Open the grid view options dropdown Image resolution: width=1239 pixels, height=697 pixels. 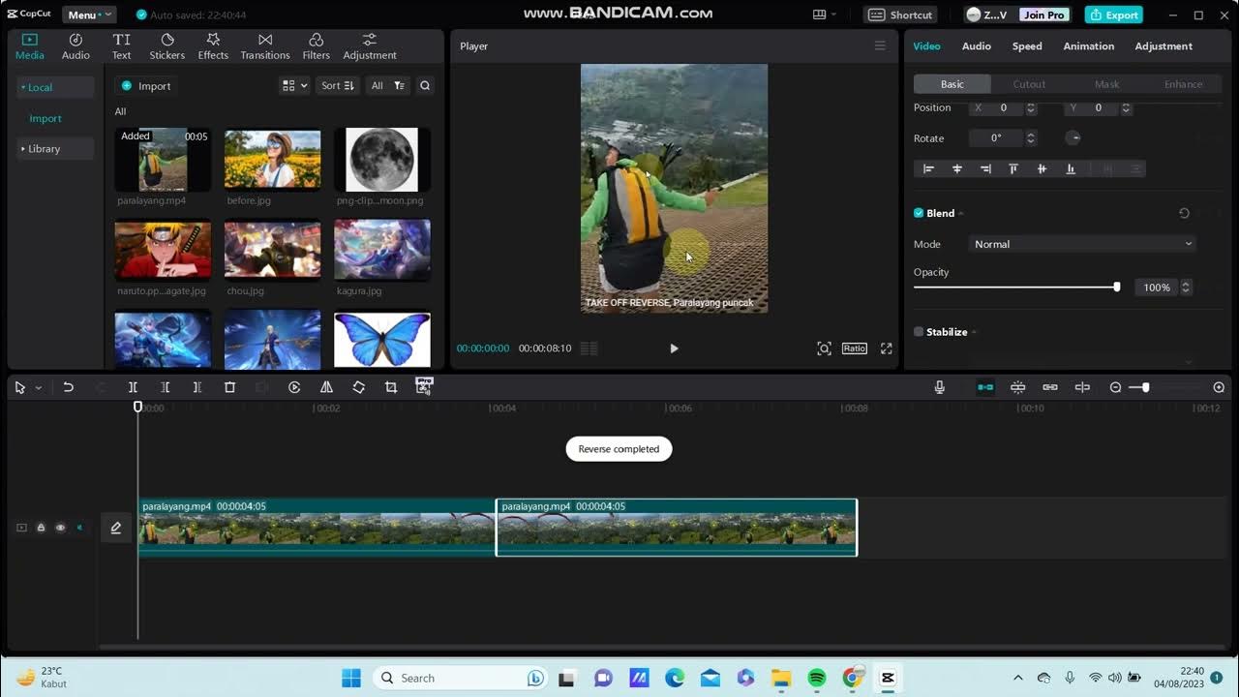tap(294, 86)
